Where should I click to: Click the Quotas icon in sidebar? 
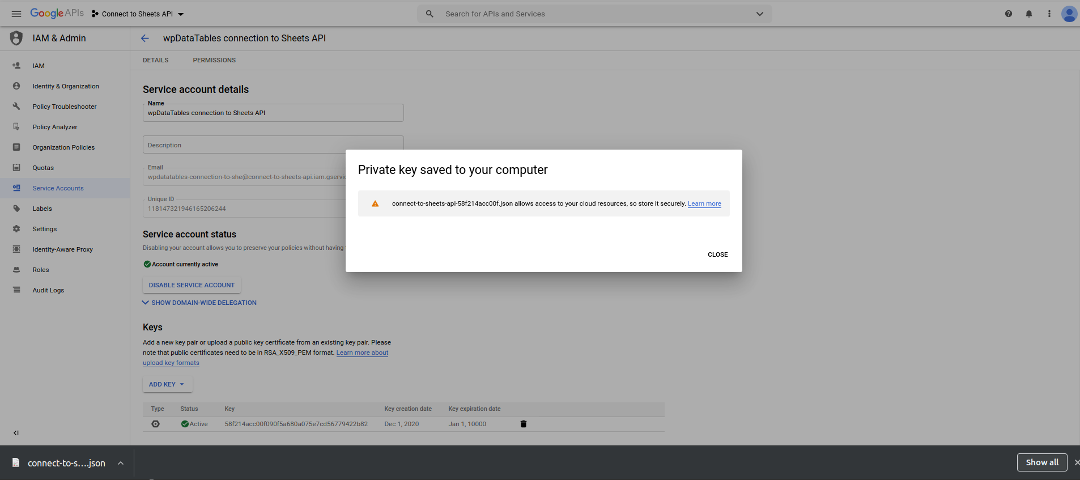16,168
